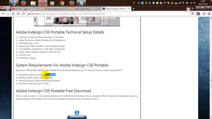Open second Firefox icon in taskbar
212x119 pixels.
click(x=72, y=3)
